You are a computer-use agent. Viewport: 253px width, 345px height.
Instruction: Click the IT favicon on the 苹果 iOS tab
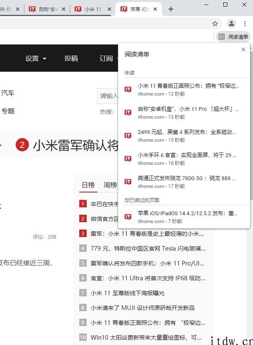pyautogui.click(x=124, y=9)
